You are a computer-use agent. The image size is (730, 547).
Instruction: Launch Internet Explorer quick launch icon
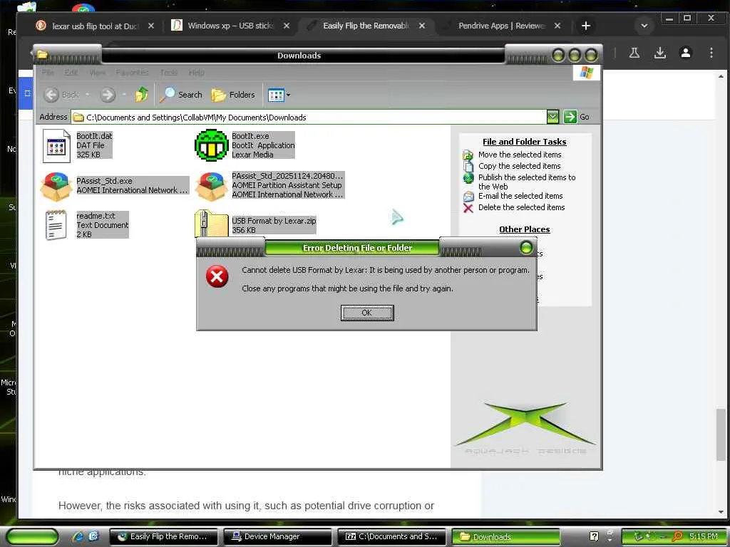(x=78, y=537)
